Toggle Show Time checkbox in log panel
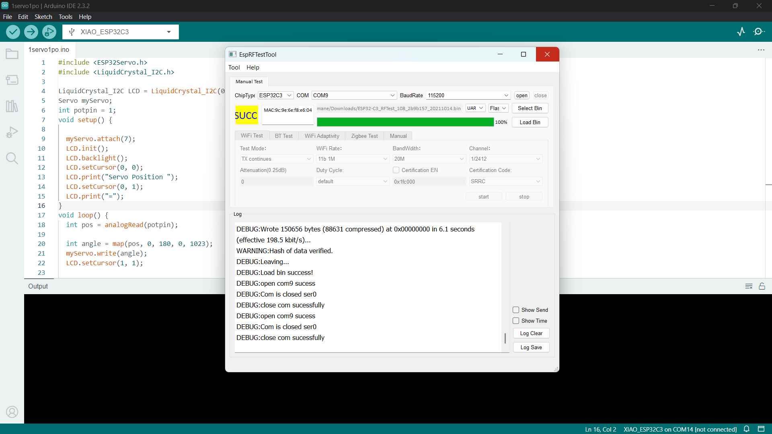 (x=515, y=320)
